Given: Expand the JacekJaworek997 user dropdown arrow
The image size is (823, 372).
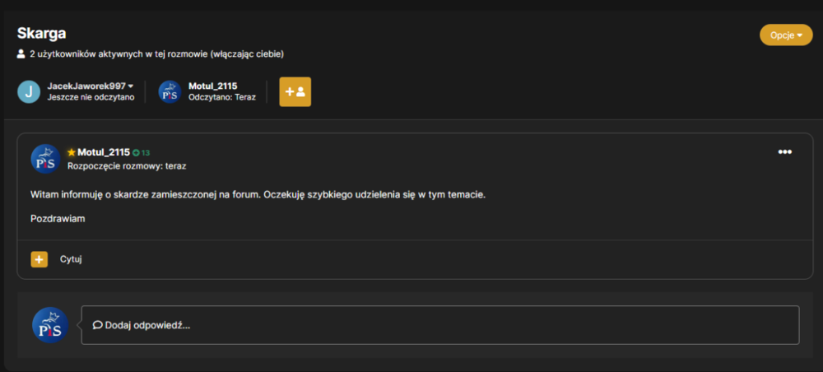Looking at the screenshot, I should coord(131,86).
